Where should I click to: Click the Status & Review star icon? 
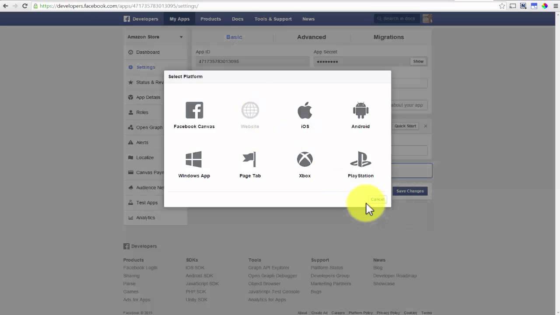pos(130,82)
